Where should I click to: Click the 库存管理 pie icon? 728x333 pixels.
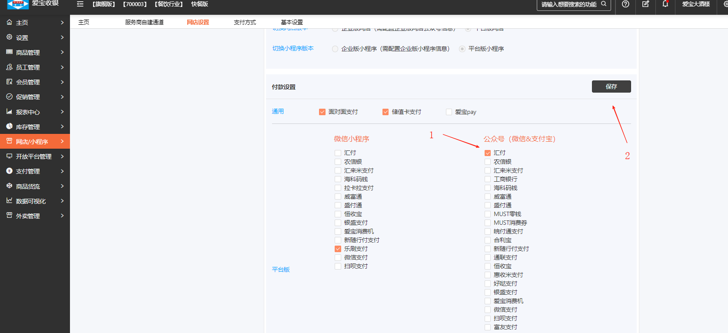[9, 127]
